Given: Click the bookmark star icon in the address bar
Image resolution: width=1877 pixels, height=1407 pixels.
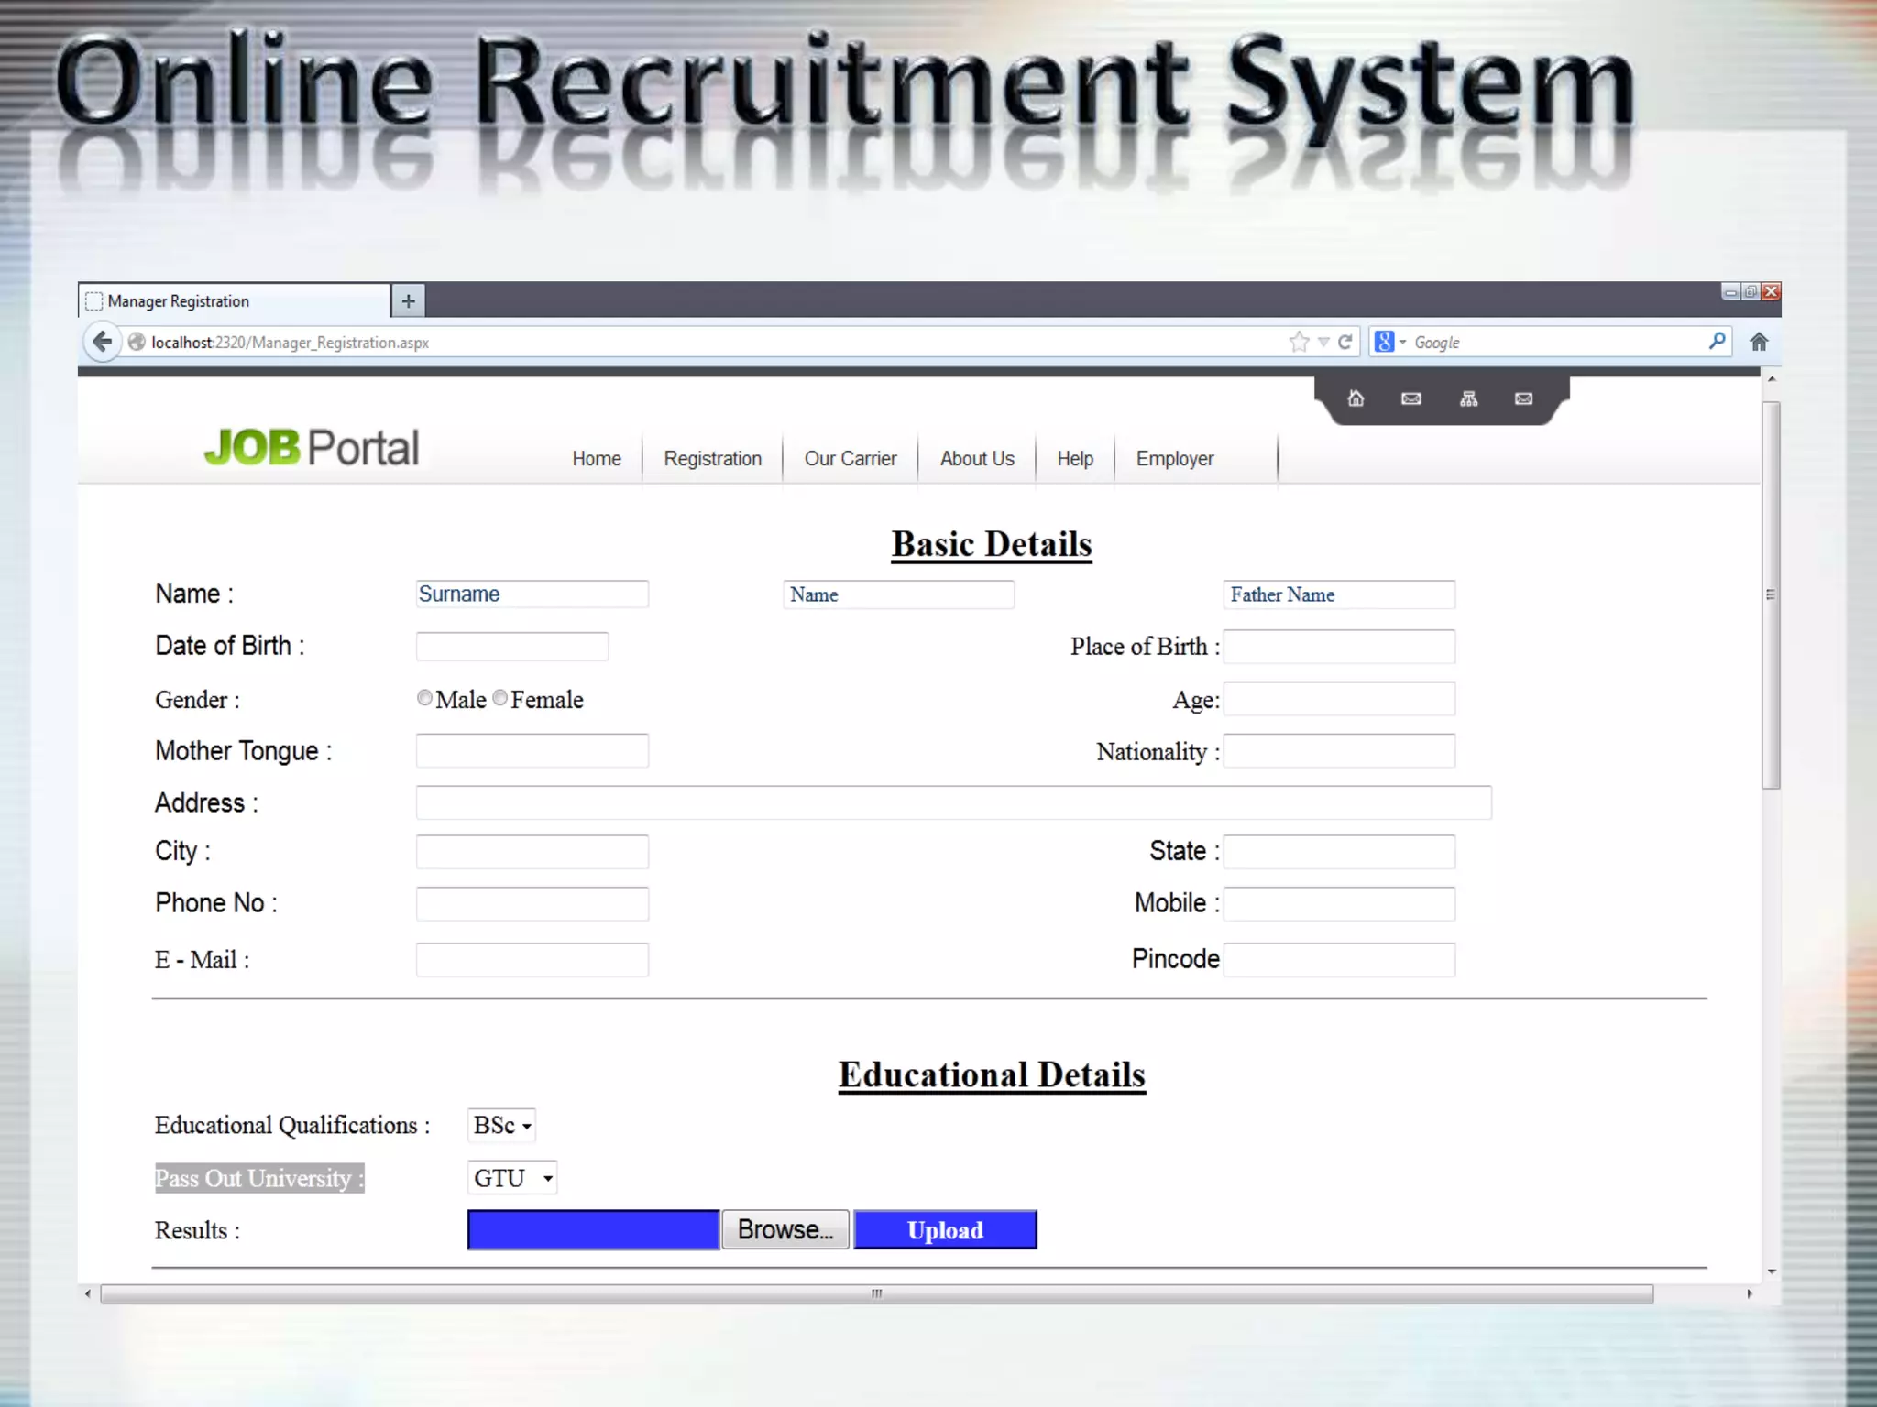Looking at the screenshot, I should coord(1298,342).
